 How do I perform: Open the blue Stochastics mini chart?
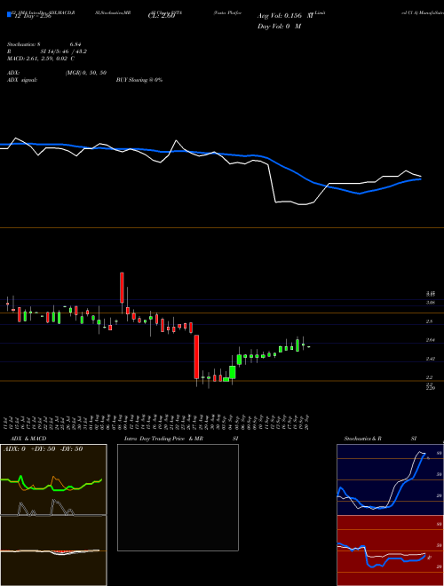pos(389,479)
